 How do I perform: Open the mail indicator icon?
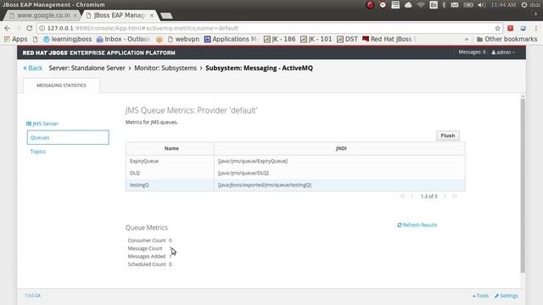455,5
